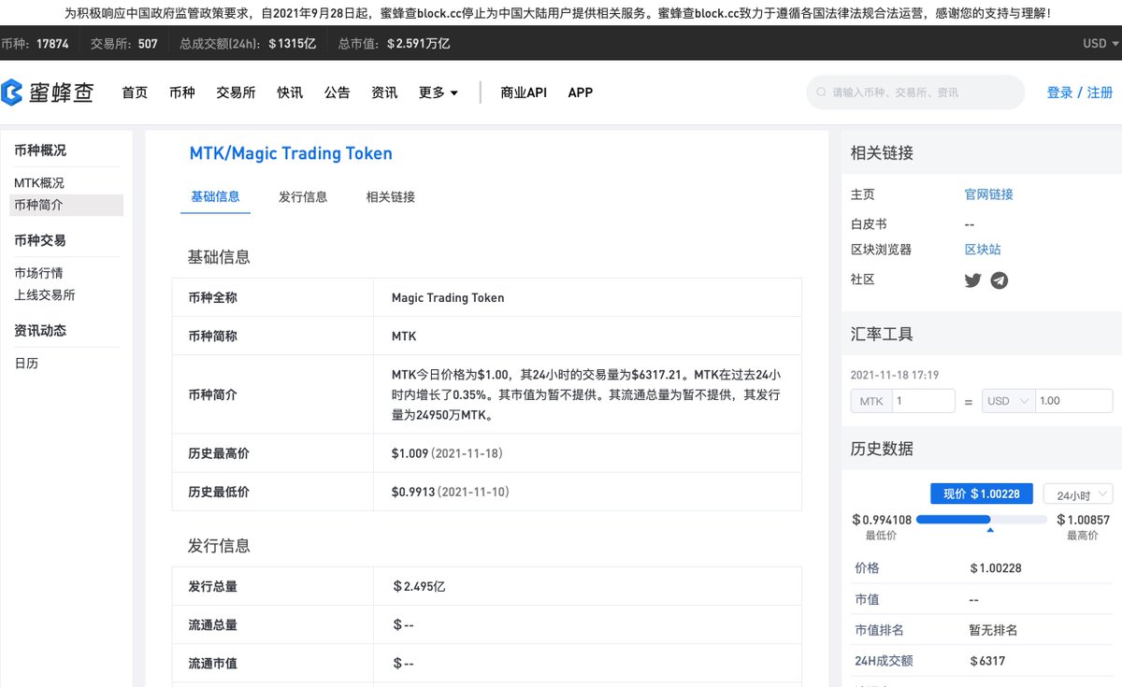The height and width of the screenshot is (687, 1122).
Task: Select 币种简介 in the sidebar
Action: [66, 205]
